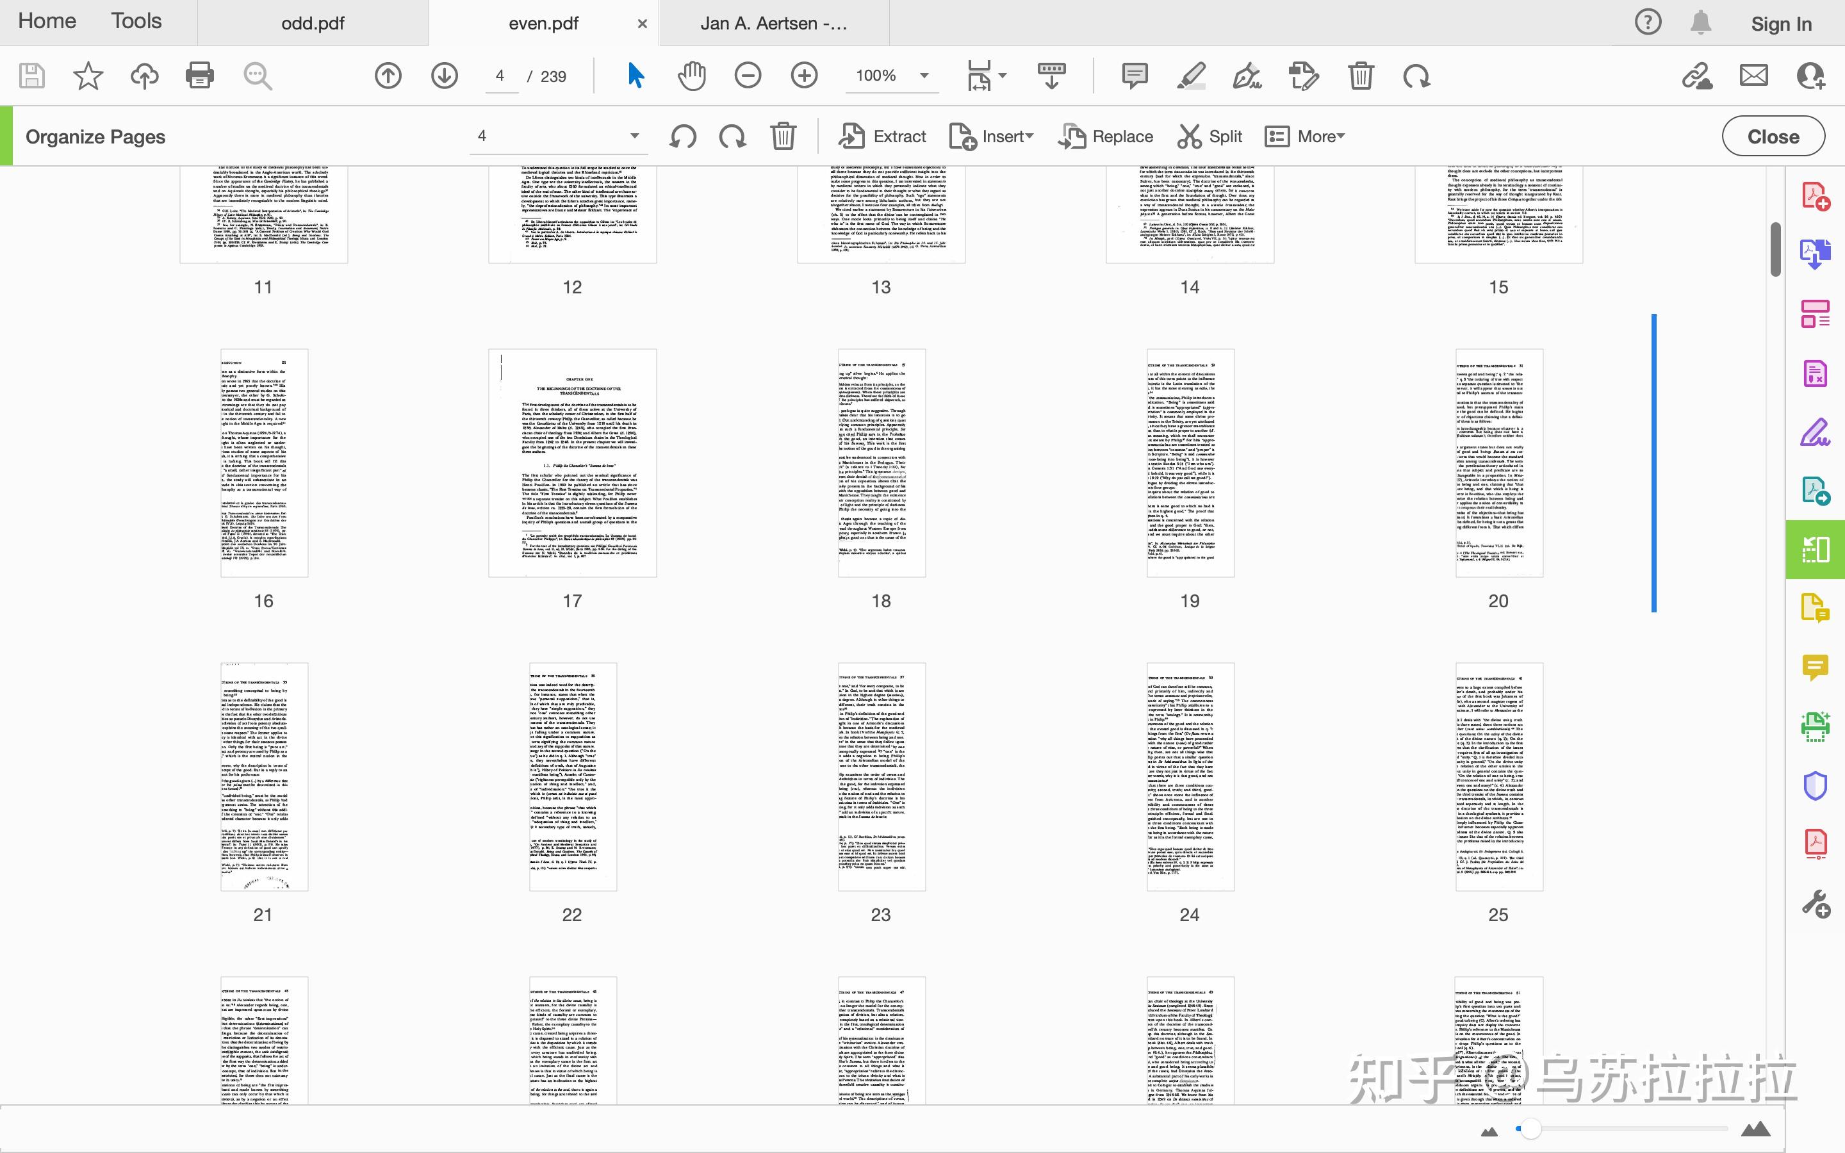Select the highlighter pen tool

pyautogui.click(x=1191, y=76)
